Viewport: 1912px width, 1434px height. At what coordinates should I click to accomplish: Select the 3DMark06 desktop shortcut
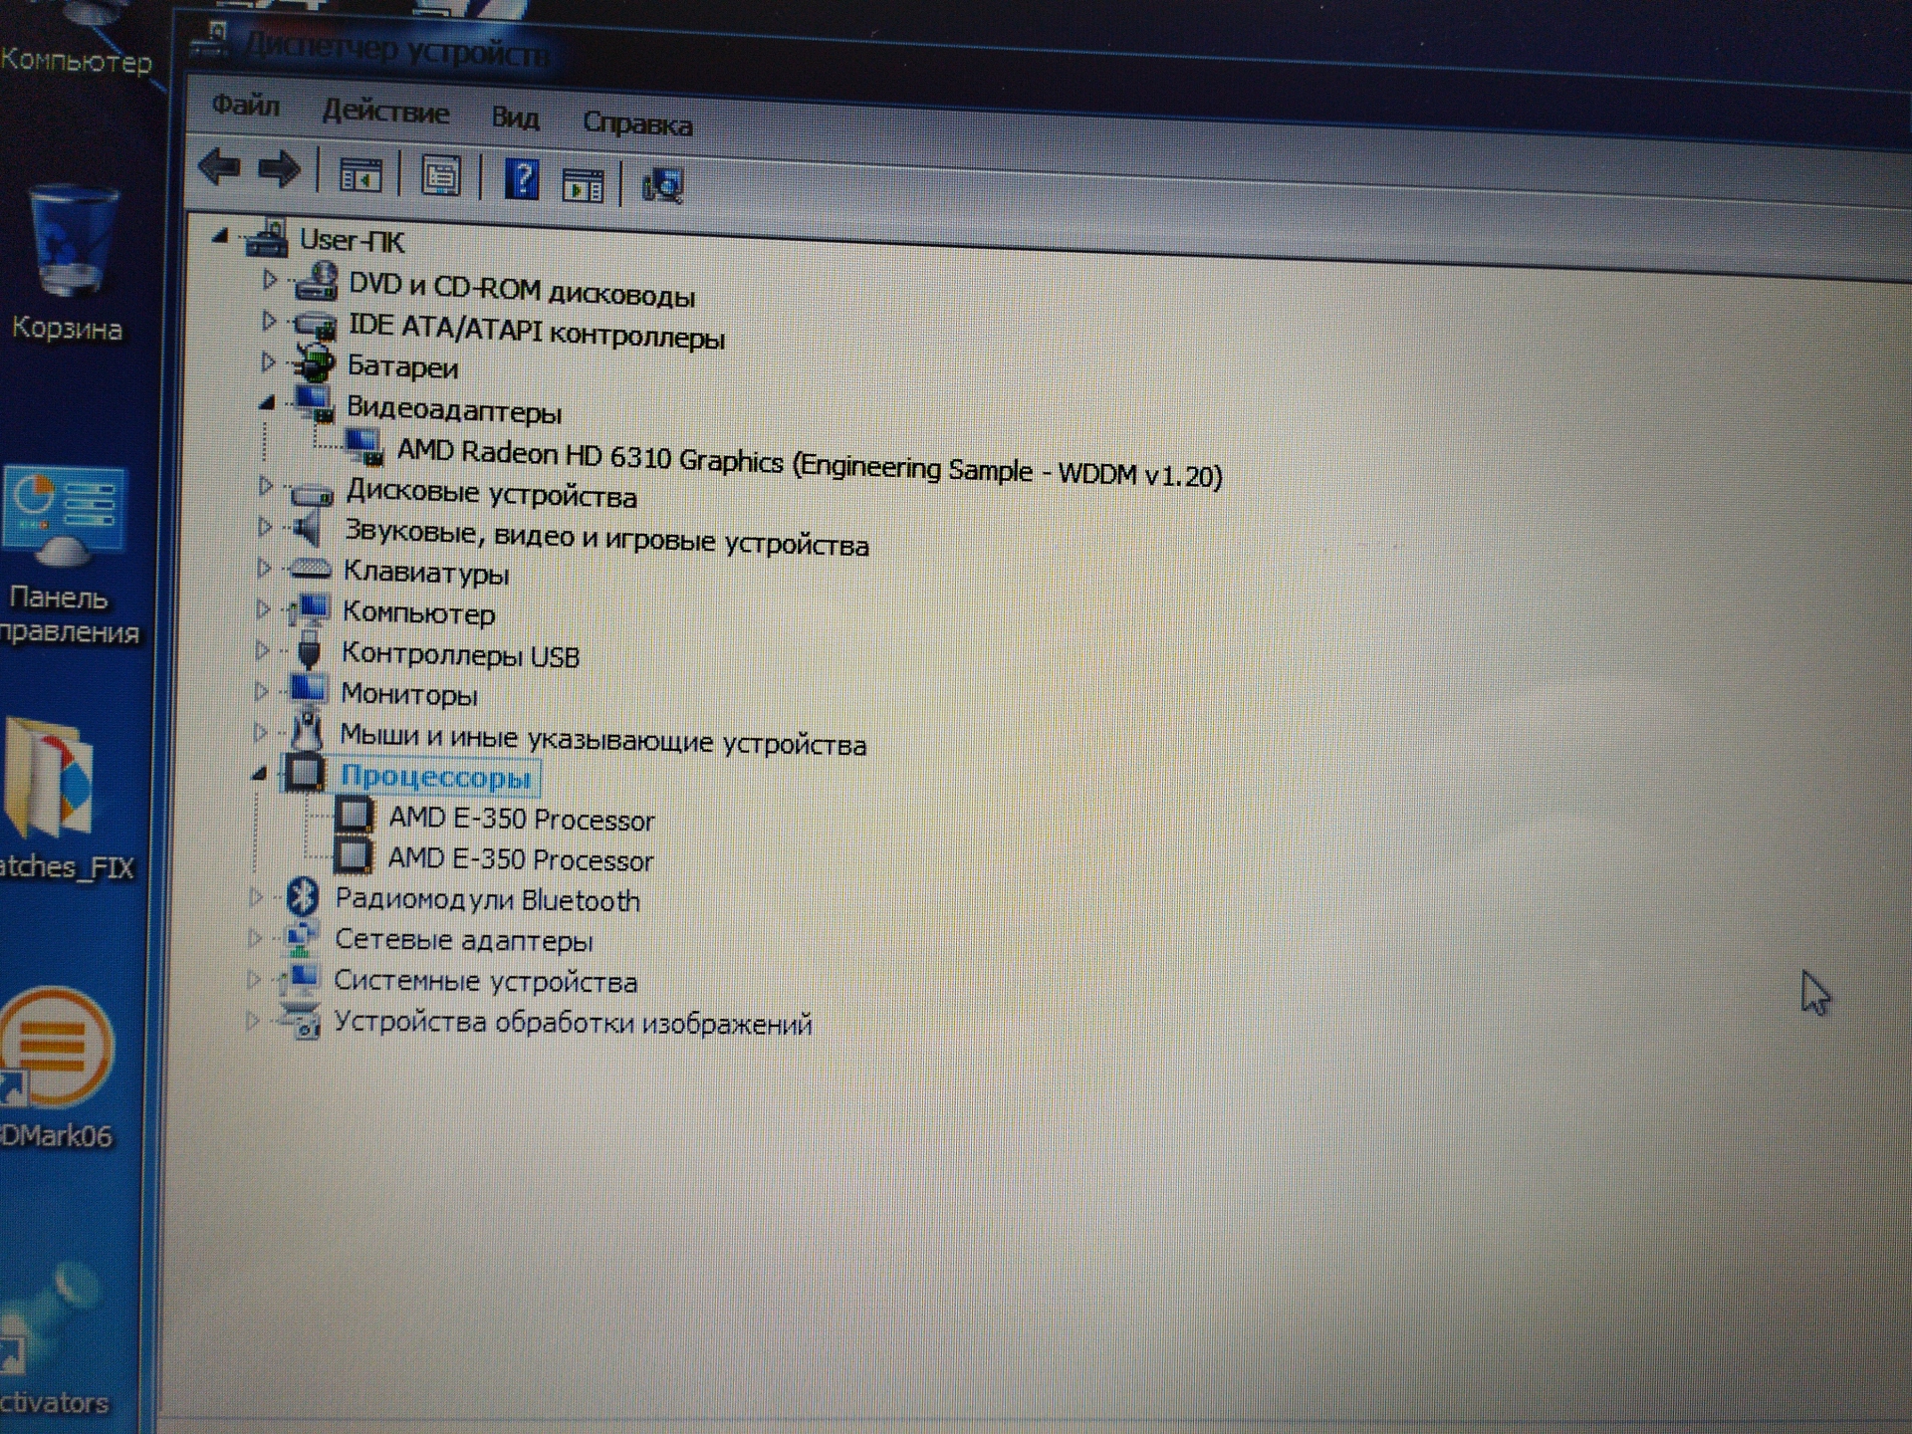[57, 1048]
